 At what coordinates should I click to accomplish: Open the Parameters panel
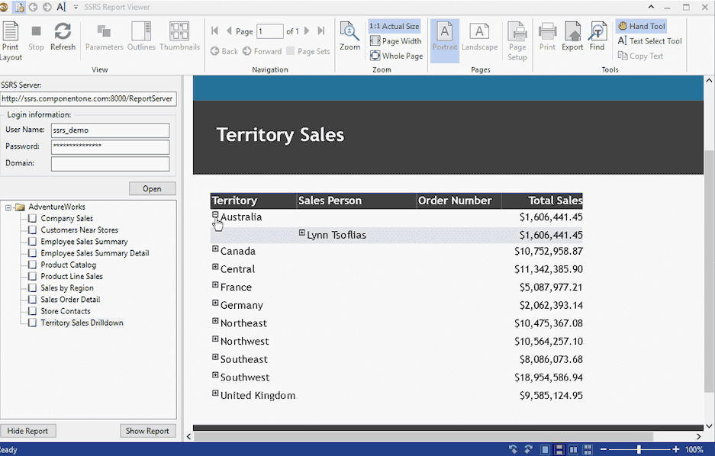pos(104,37)
